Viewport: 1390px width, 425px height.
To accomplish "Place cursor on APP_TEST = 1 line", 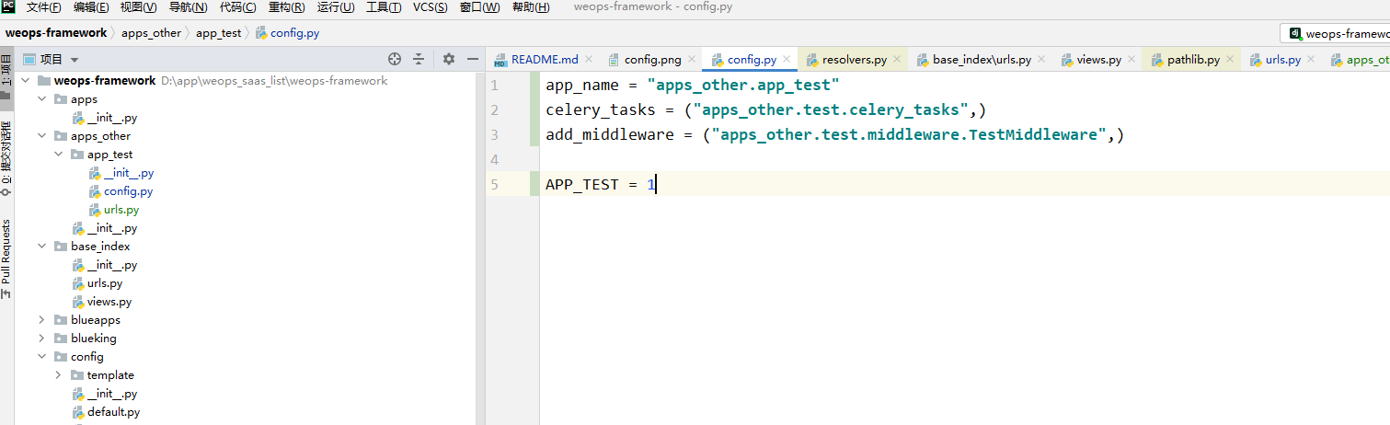I will coord(601,185).
